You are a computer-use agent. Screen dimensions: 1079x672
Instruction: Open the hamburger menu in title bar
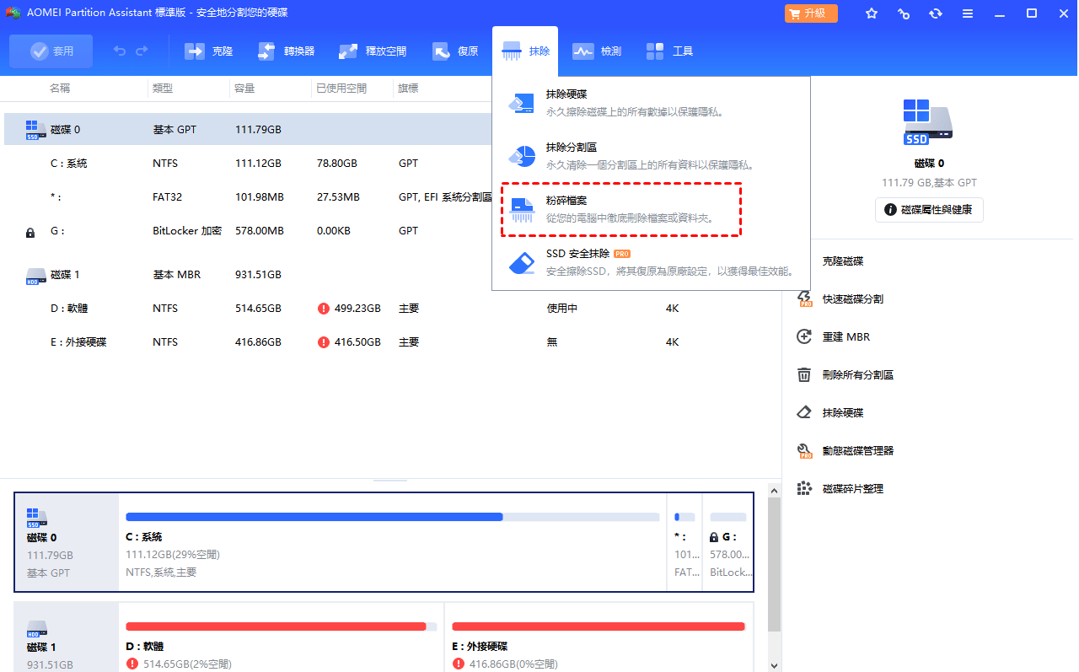968,13
